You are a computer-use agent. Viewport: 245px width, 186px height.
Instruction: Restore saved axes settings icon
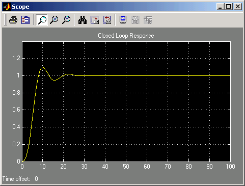click(x=107, y=20)
